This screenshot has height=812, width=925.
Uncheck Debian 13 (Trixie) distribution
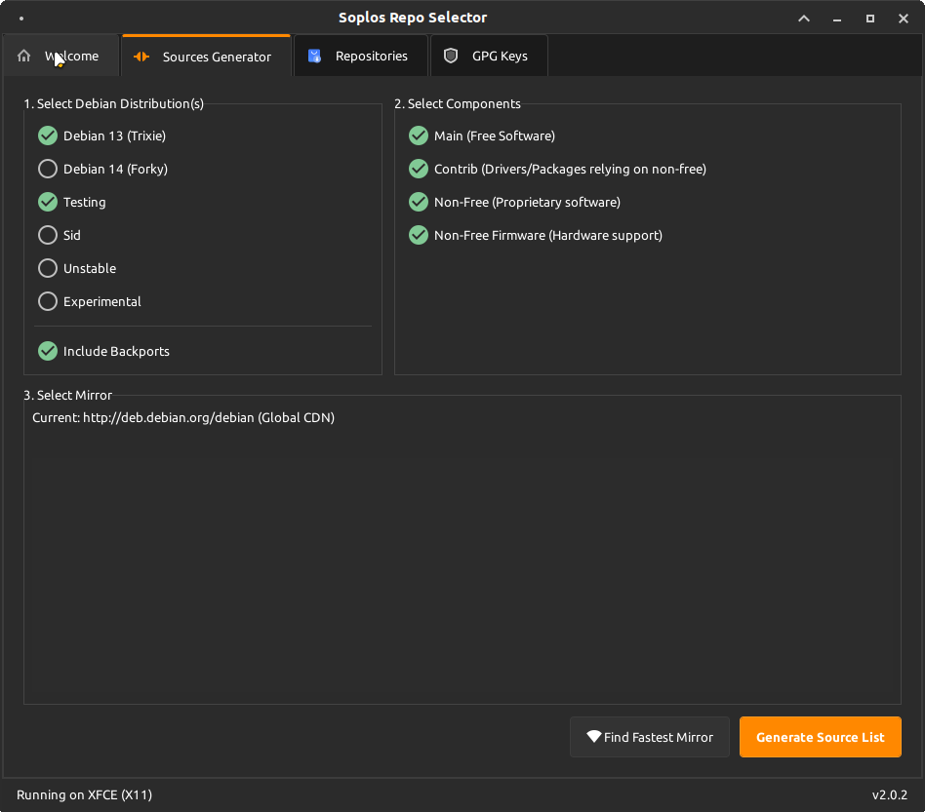(48, 135)
